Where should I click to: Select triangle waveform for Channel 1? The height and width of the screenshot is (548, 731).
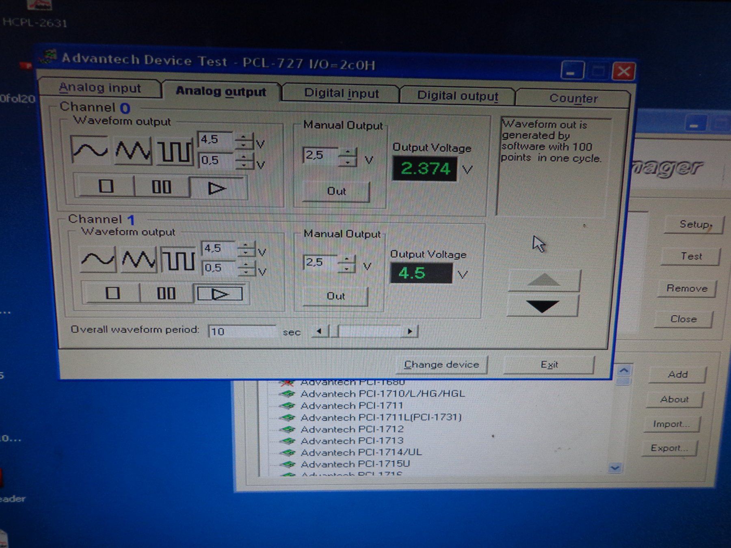point(138,259)
